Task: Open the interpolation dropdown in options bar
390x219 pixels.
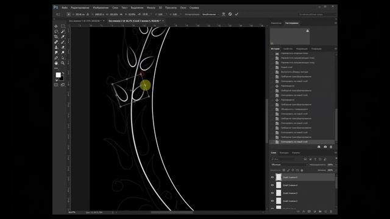Action: (x=210, y=15)
